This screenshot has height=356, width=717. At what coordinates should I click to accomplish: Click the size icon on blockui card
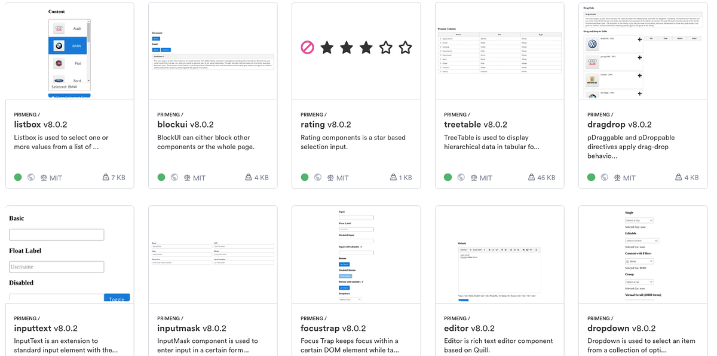click(x=249, y=178)
